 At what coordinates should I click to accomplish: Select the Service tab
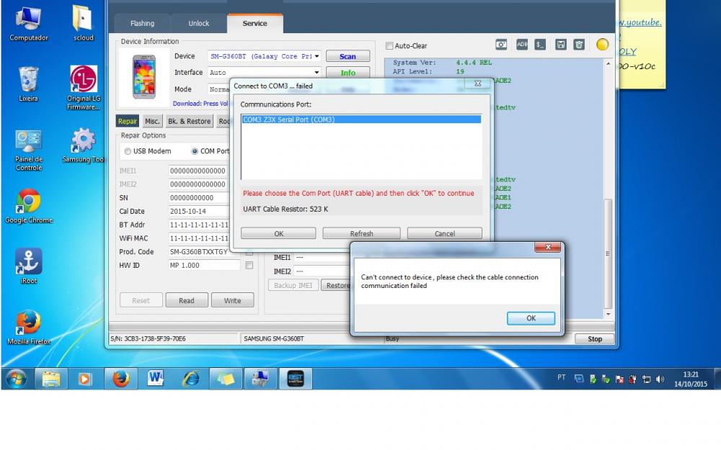coord(255,24)
